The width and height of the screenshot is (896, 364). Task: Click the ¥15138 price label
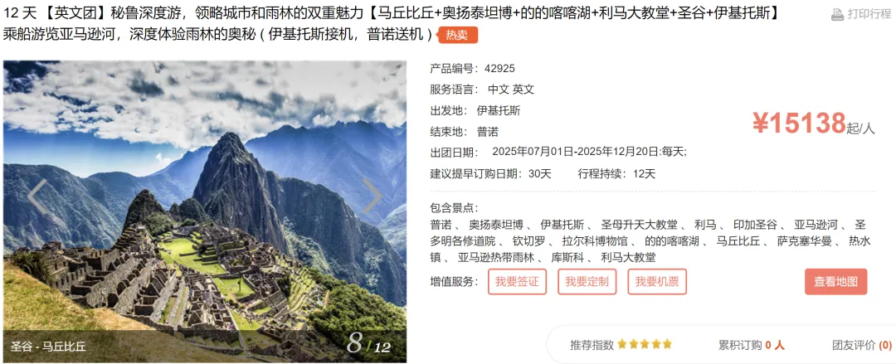(x=799, y=124)
